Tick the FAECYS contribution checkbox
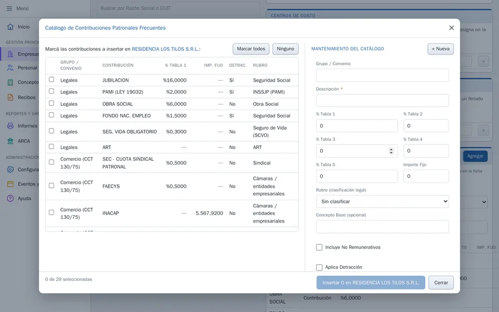499x312 pixels. point(51,186)
